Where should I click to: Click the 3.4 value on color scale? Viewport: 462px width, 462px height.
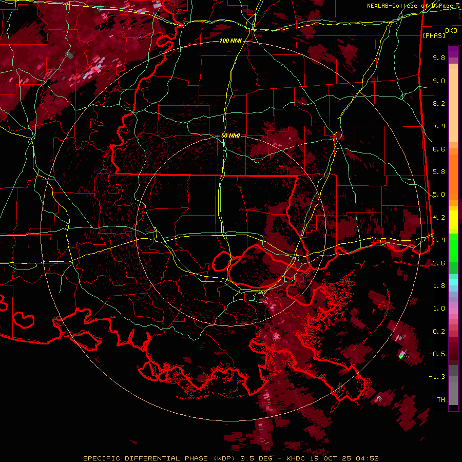coord(439,240)
